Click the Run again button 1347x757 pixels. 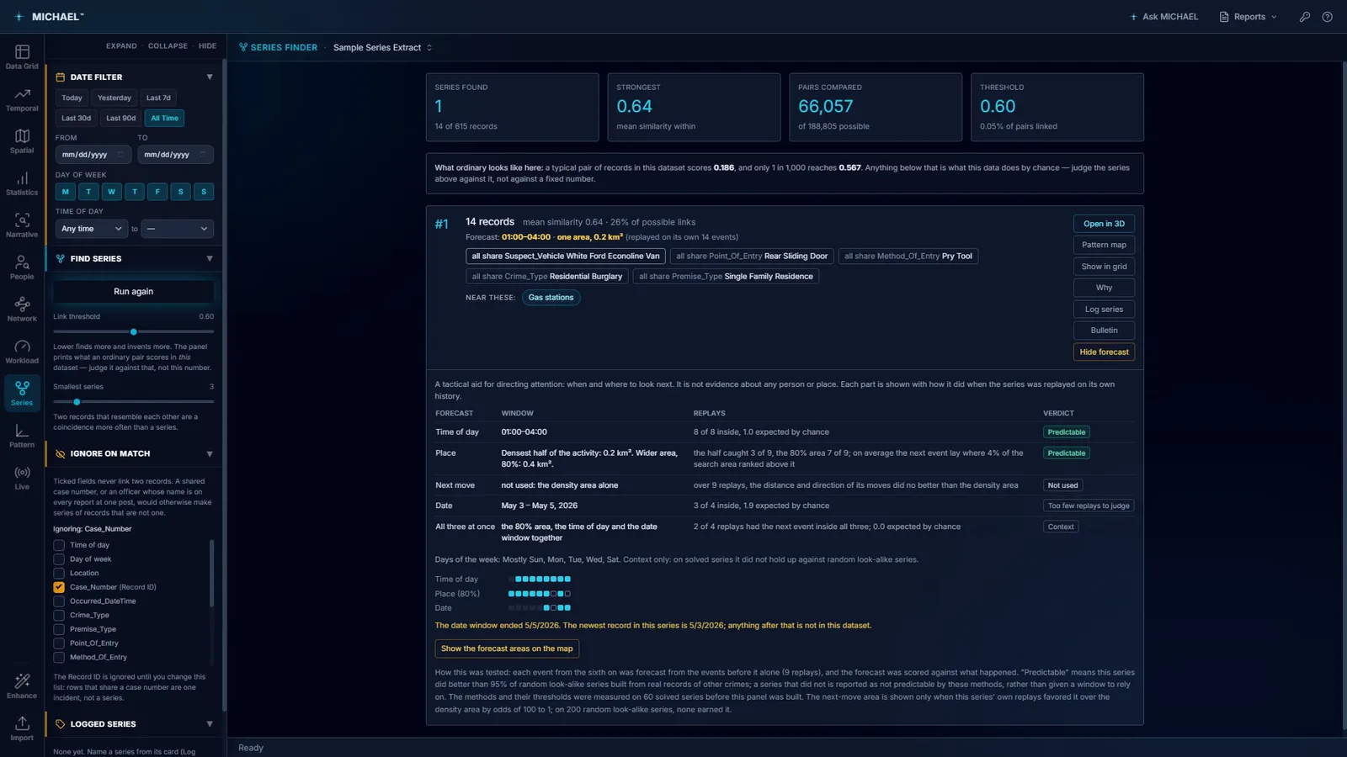133,292
